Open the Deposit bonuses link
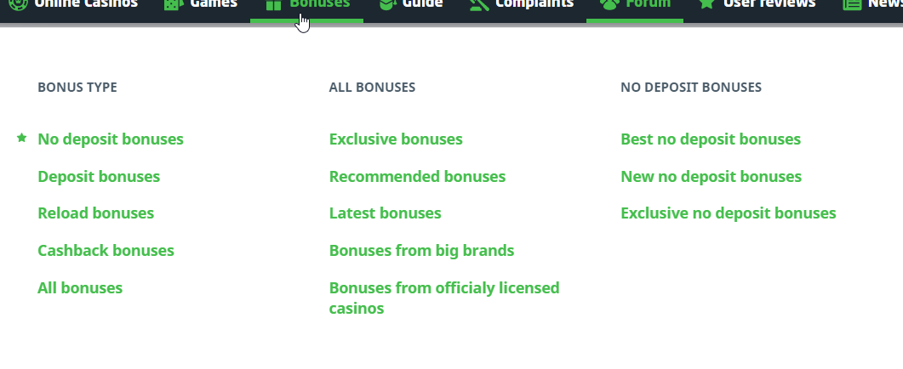The width and height of the screenshot is (903, 369). [99, 177]
